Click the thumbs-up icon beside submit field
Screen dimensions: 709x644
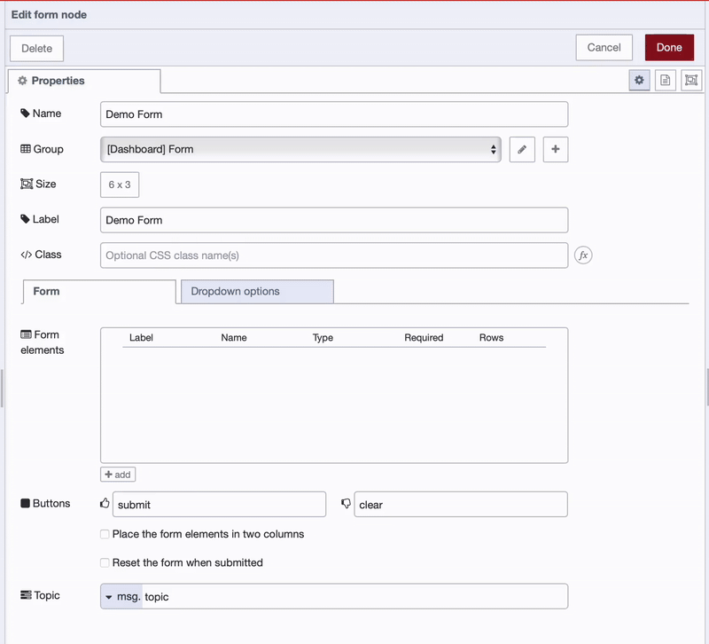(104, 502)
